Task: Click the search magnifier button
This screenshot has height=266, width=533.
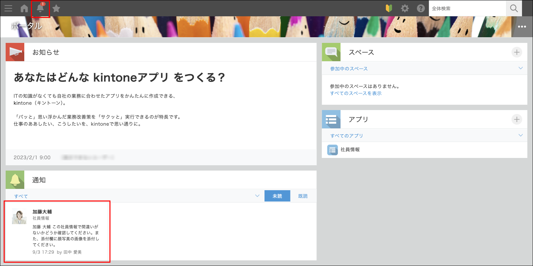Action: (x=514, y=8)
